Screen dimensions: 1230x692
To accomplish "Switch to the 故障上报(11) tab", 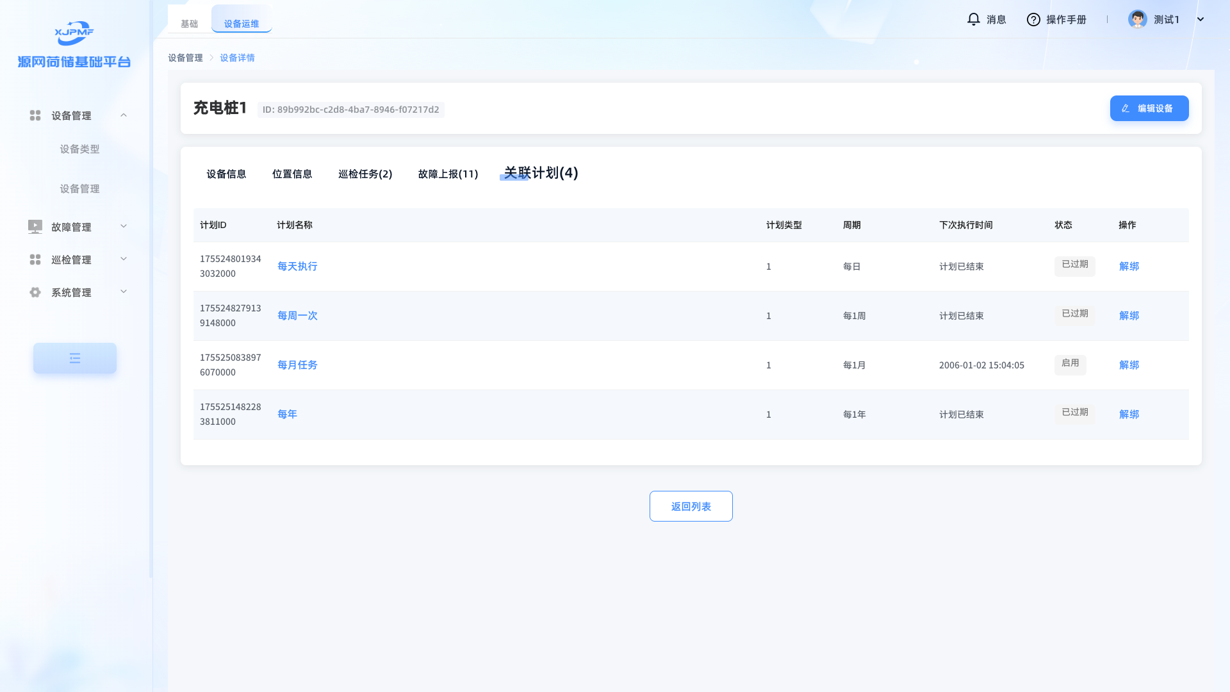I will click(448, 174).
